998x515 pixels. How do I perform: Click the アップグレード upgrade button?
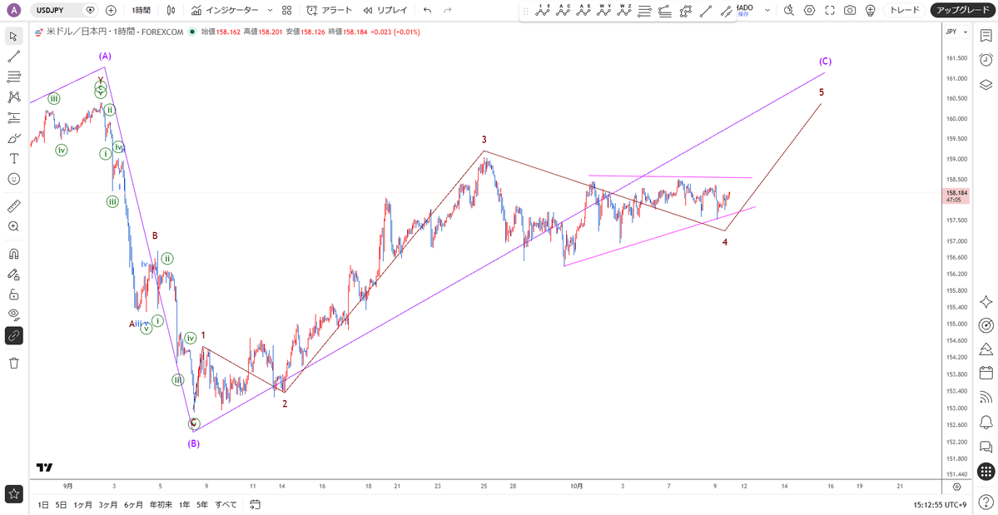click(x=961, y=10)
